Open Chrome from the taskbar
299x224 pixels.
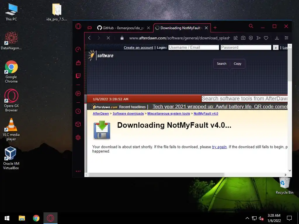coord(36,218)
